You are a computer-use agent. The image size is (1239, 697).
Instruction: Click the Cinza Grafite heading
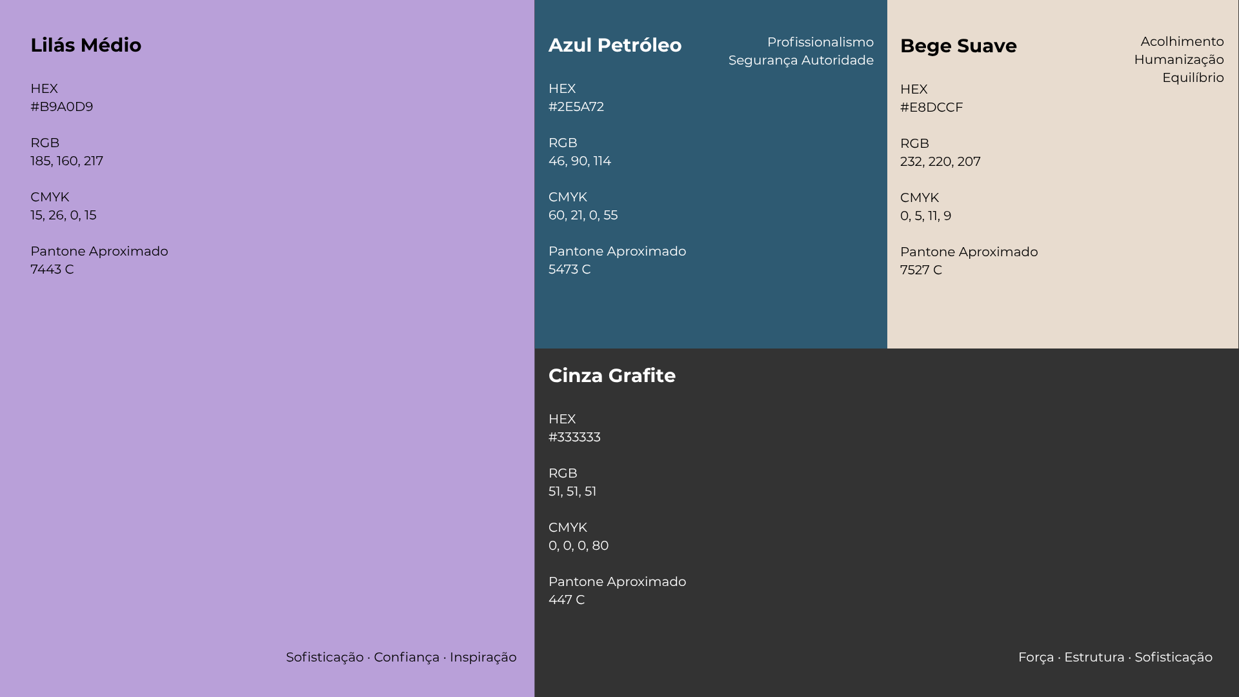[x=611, y=376]
